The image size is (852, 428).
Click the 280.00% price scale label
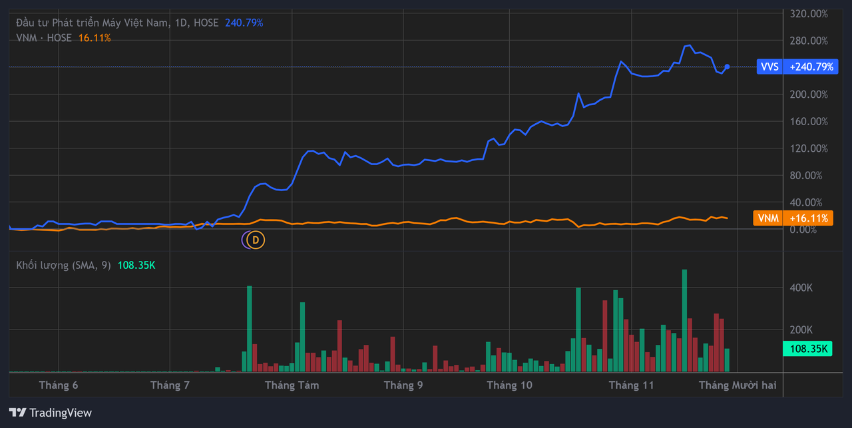[809, 41]
